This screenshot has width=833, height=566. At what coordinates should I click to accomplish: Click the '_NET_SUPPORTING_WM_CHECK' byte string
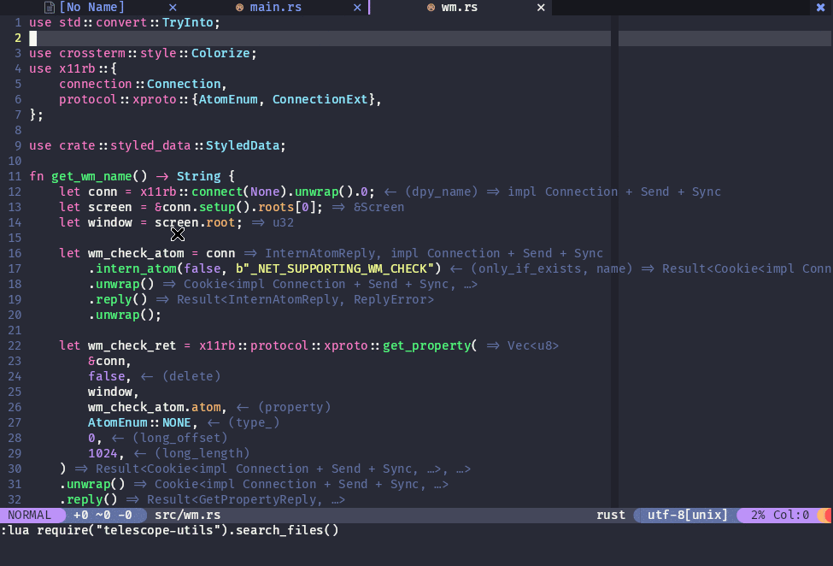[x=338, y=269]
